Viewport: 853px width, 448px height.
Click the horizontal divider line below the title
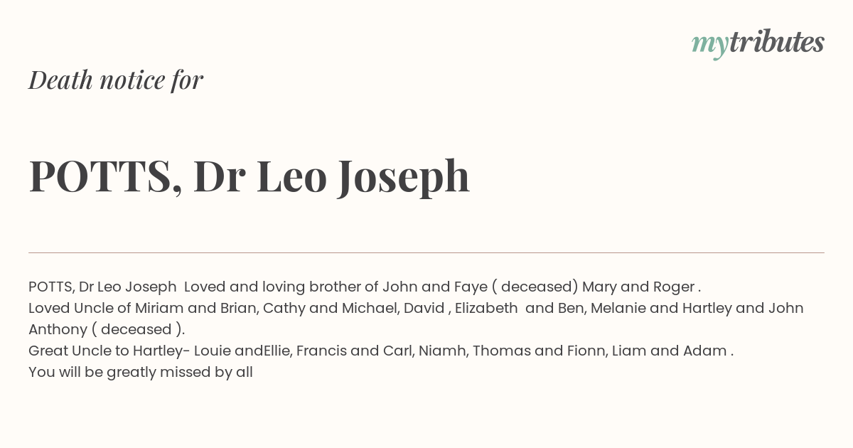point(426,252)
